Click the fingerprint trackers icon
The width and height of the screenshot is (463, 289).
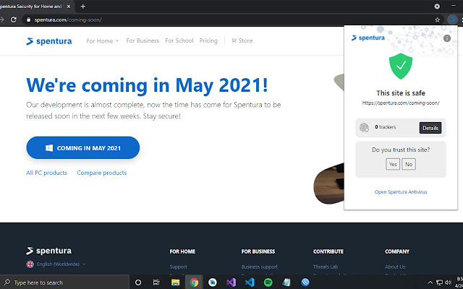tap(364, 128)
